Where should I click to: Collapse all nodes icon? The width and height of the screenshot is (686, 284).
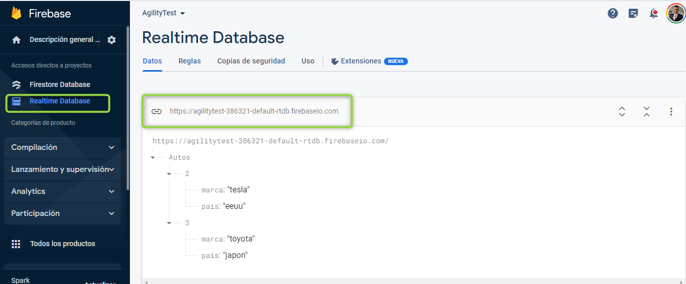(647, 112)
